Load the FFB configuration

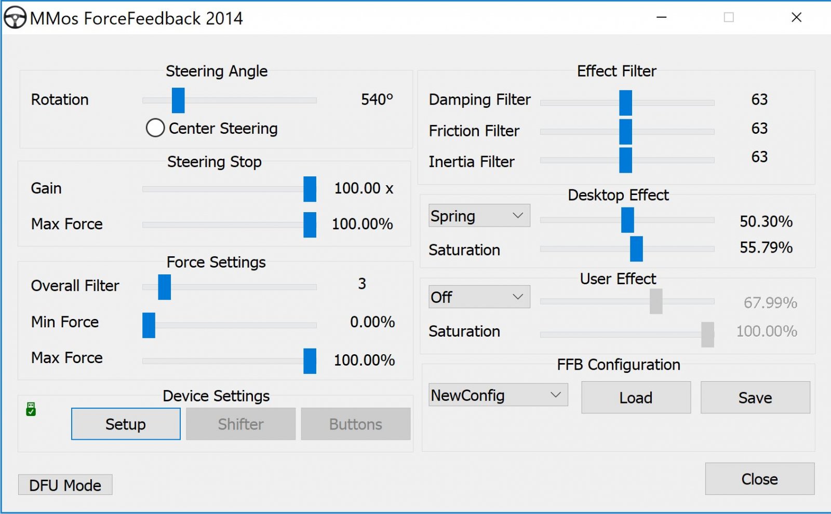pos(636,397)
